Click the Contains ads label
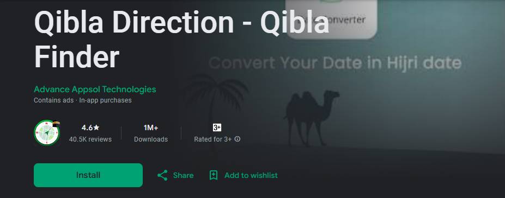 point(54,100)
